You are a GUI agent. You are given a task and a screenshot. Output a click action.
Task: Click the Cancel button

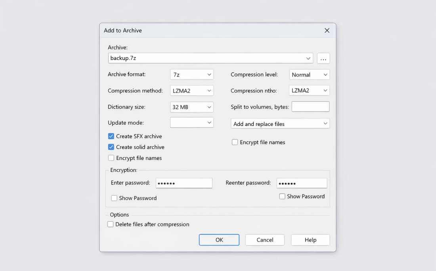(x=265, y=240)
